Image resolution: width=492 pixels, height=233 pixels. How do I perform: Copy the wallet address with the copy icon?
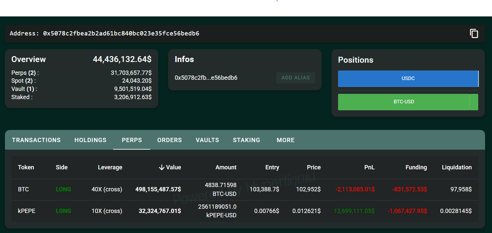pyautogui.click(x=474, y=33)
